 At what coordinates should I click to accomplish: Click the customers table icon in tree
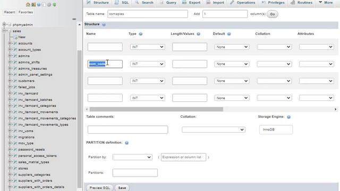pos(15,81)
